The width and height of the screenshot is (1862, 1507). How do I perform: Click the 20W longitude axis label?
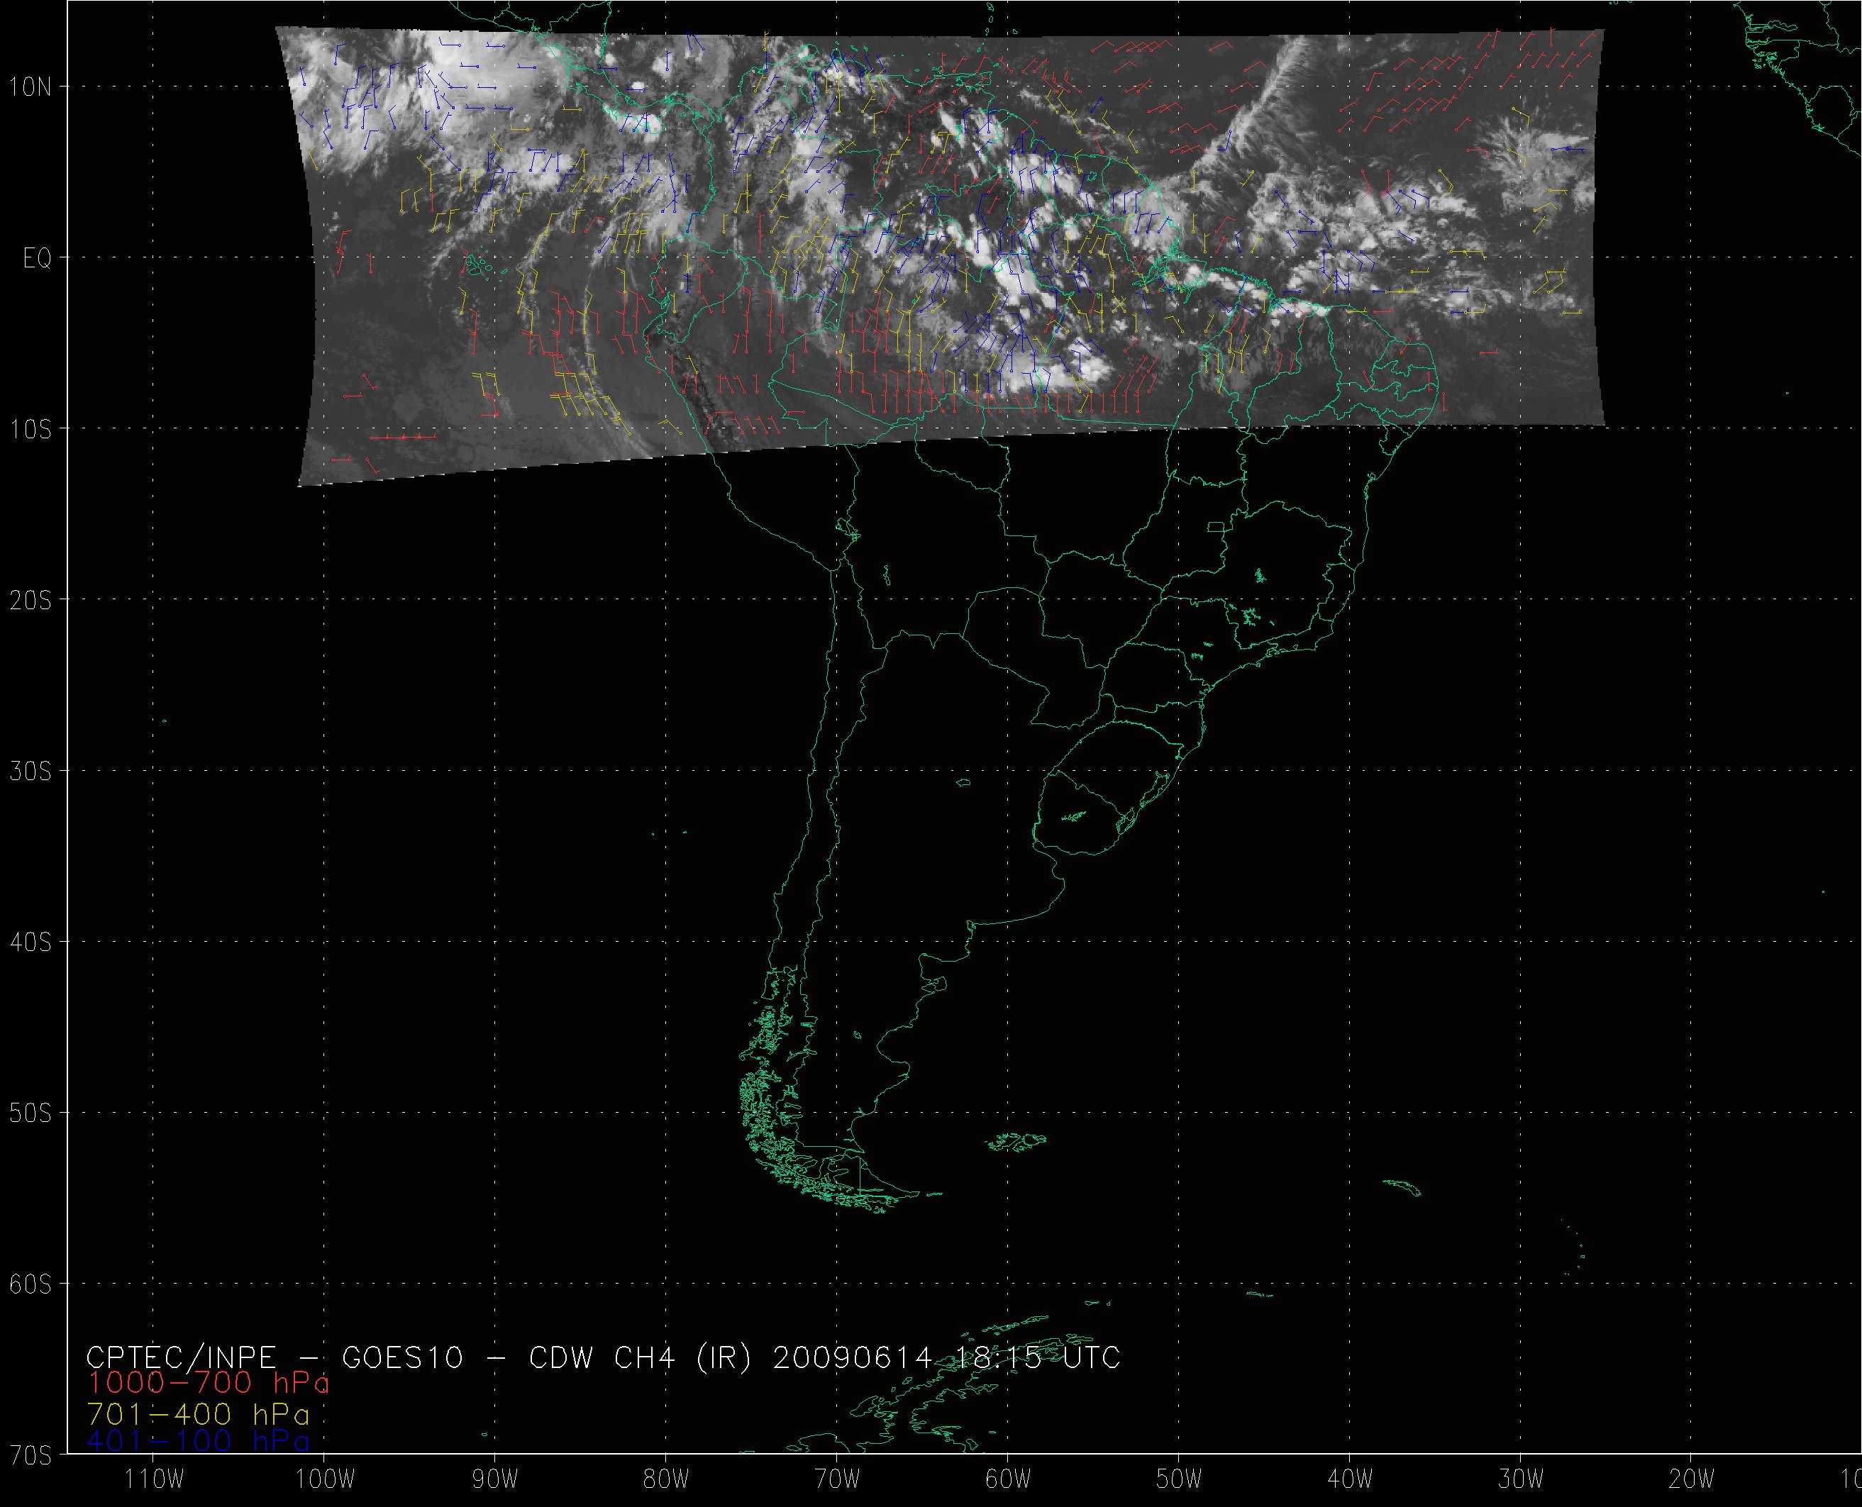1692,1479
